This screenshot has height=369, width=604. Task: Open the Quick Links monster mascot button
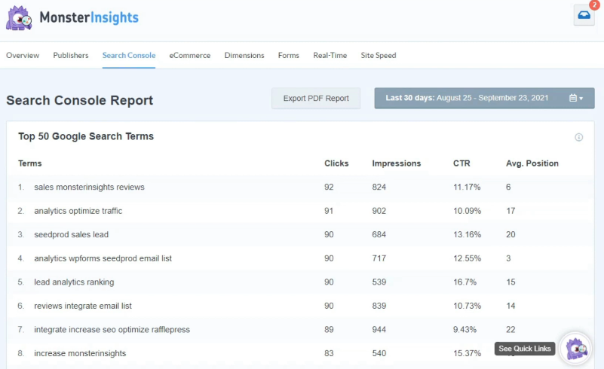[577, 348]
